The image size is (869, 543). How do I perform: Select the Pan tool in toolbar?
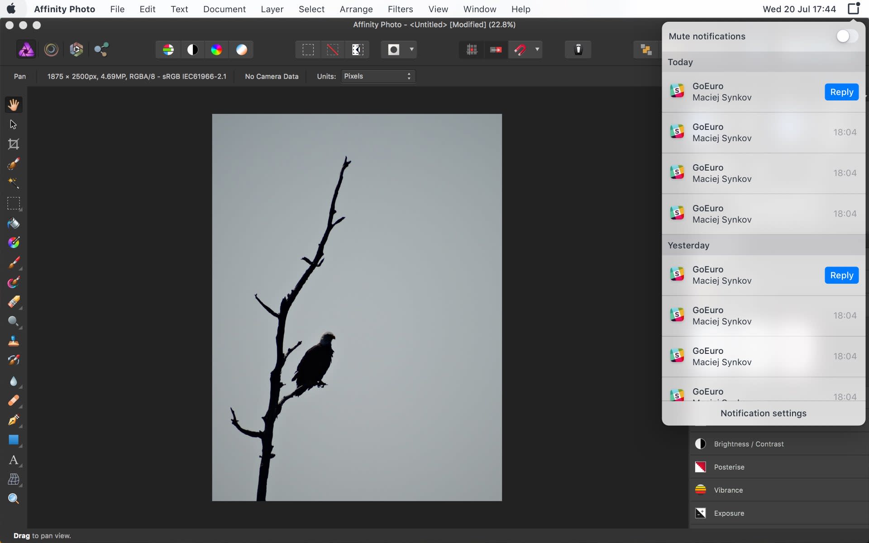coord(14,104)
